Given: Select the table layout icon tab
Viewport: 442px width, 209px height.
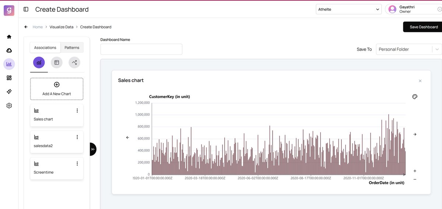Looking at the screenshot, I should (x=57, y=63).
